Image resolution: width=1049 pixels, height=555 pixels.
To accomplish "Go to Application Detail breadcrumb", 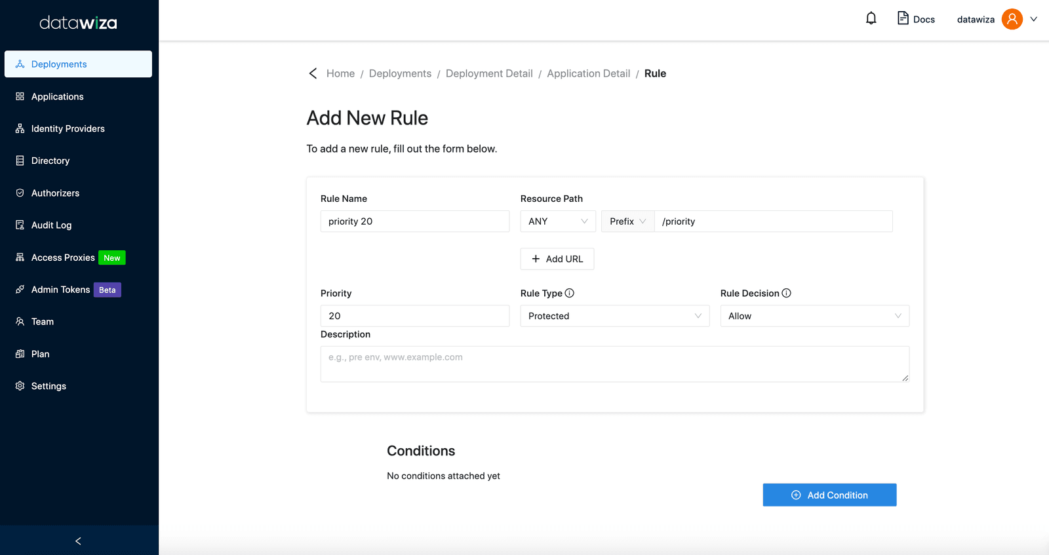I will [588, 73].
